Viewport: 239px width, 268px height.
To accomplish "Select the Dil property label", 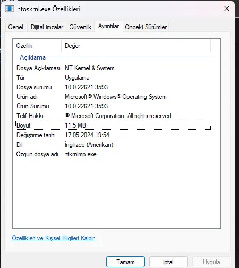I will click(x=20, y=145).
